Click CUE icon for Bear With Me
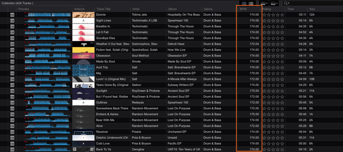The width and height of the screenshot is (343, 152). 12,120
